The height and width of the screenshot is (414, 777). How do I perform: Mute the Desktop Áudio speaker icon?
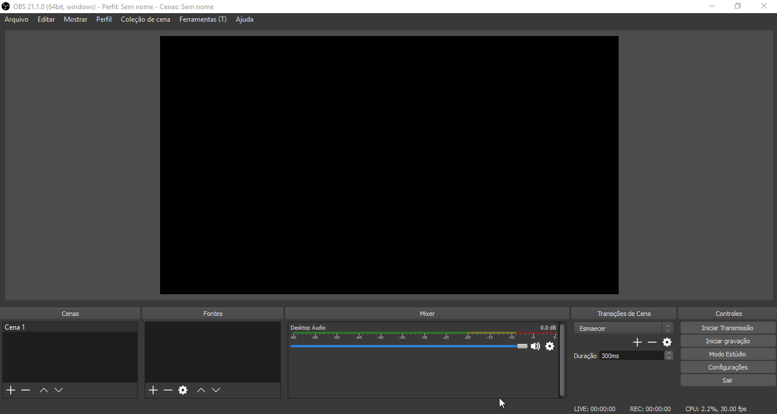point(535,346)
